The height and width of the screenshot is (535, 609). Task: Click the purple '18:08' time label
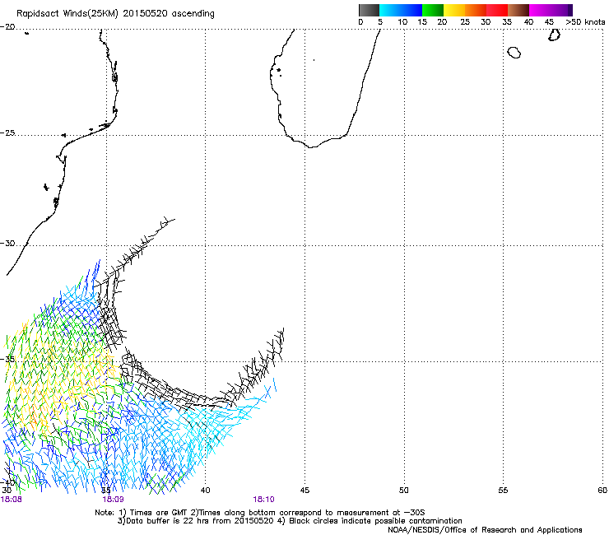pos(12,500)
